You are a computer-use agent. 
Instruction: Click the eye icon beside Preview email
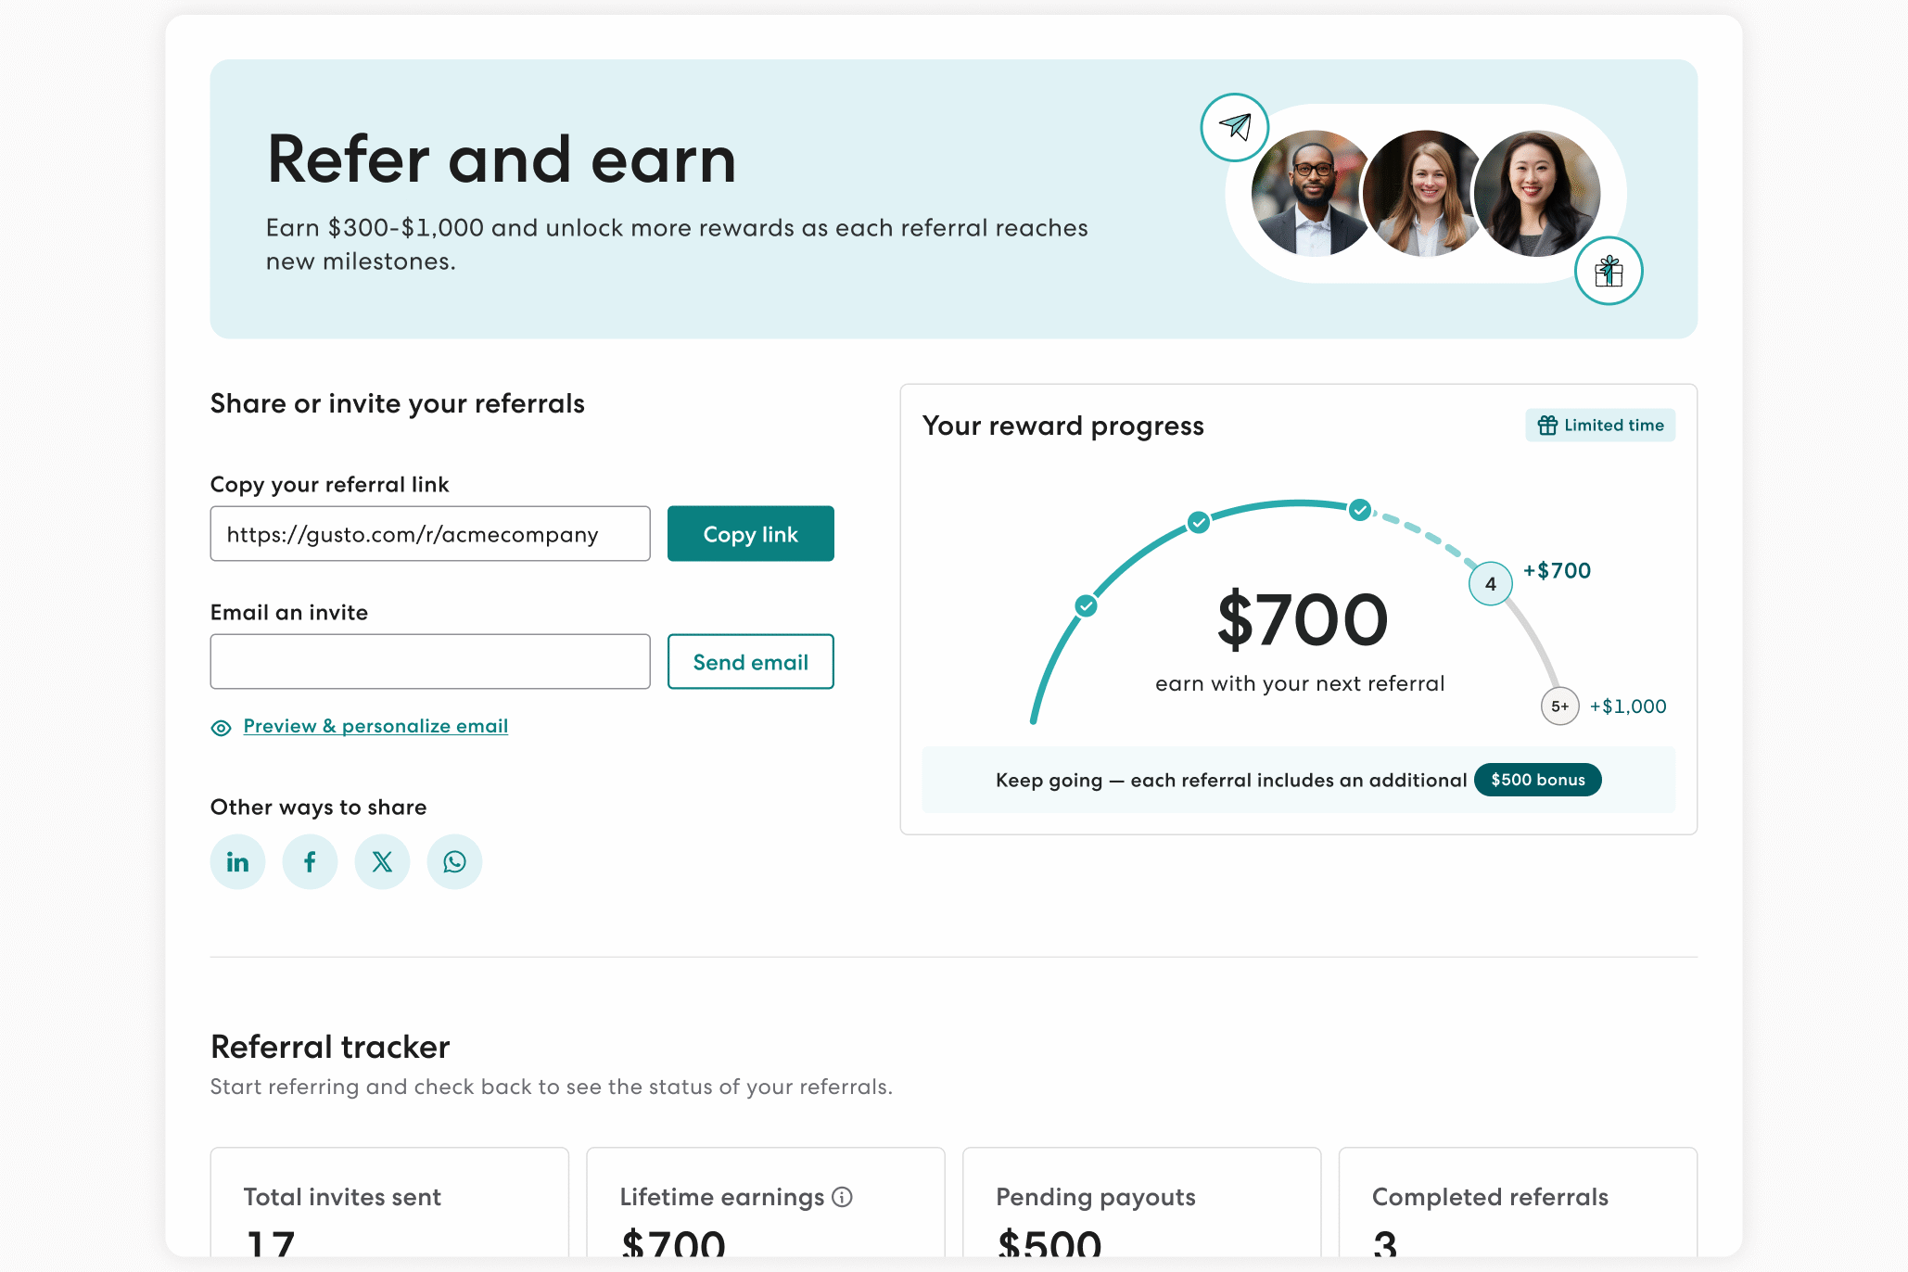point(221,728)
